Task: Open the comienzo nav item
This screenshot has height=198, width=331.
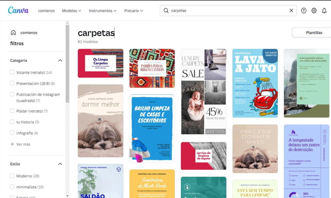Action: tap(46, 11)
